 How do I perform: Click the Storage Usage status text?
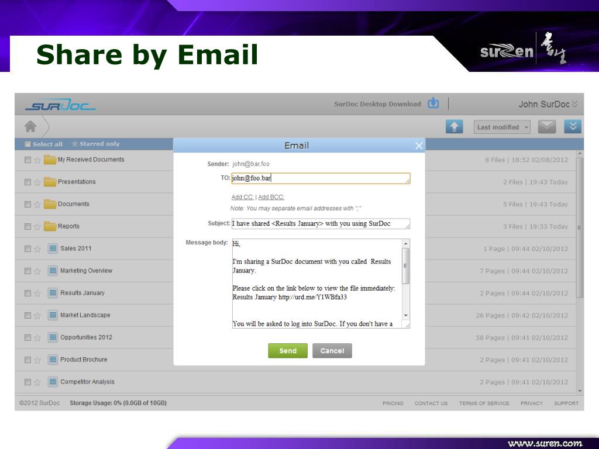click(118, 403)
